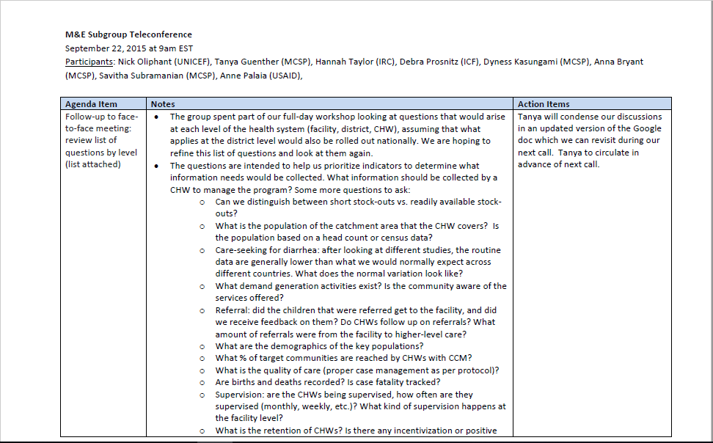This screenshot has height=443, width=713.
Task: Click 'amount of referrals were from the facility'
Action: coord(341,334)
